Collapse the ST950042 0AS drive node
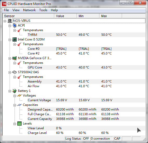 [x=10, y=72]
